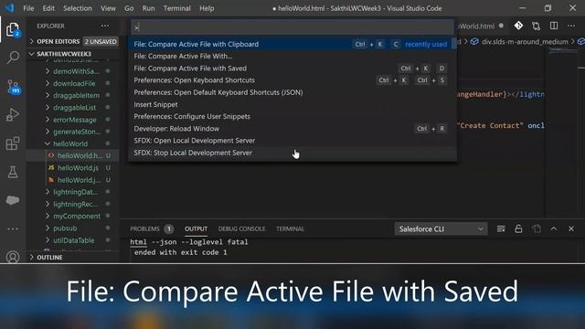Select Compare Active File with Saved command
The width and height of the screenshot is (585, 329).
[292, 69]
